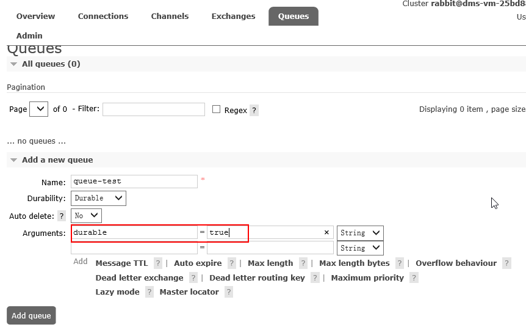Open help for Auto expire argument
This screenshot has width=526, height=327.
point(231,263)
